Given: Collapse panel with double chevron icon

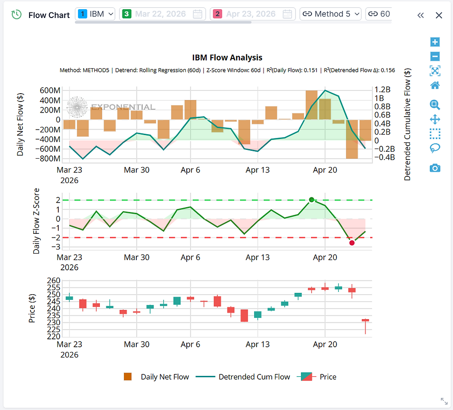Looking at the screenshot, I should (421, 15).
